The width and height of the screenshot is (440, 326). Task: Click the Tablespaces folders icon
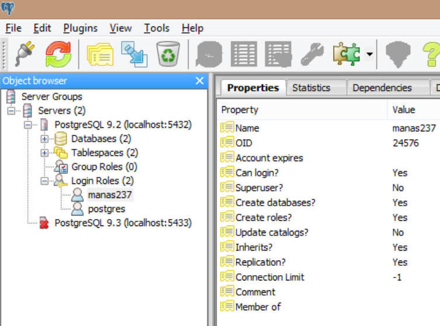[61, 152]
